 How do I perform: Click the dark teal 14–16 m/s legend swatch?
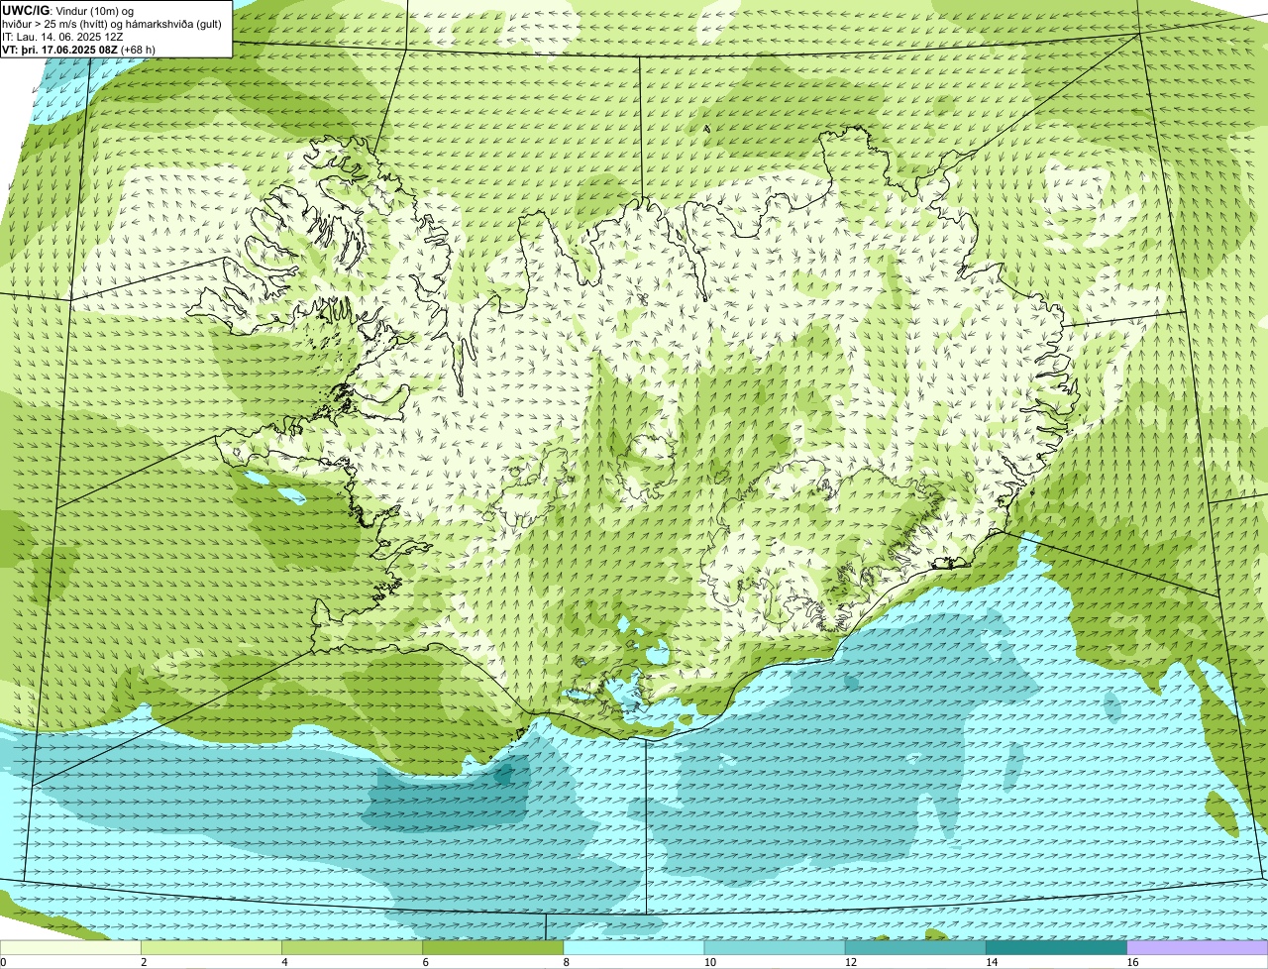click(1055, 948)
